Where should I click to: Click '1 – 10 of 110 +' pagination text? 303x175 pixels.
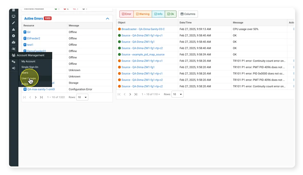pos(151,94)
